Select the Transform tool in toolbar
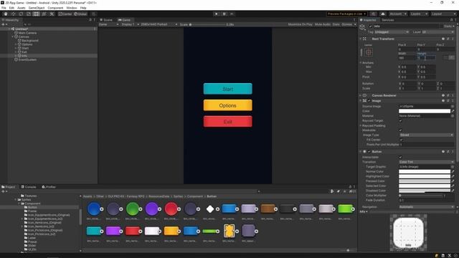The width and height of the screenshot is (459, 258). pyautogui.click(x=44, y=14)
